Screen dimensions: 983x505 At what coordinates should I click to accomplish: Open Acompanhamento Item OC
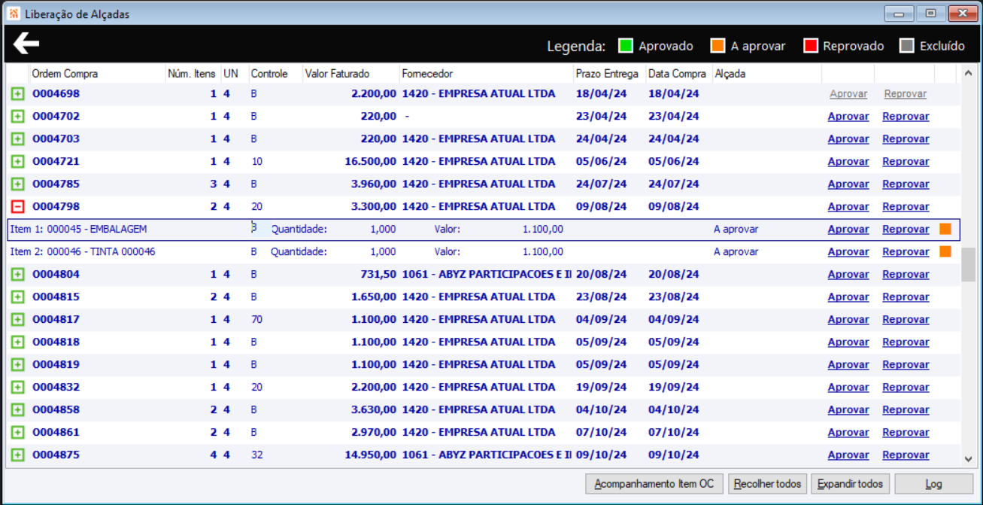click(x=654, y=483)
